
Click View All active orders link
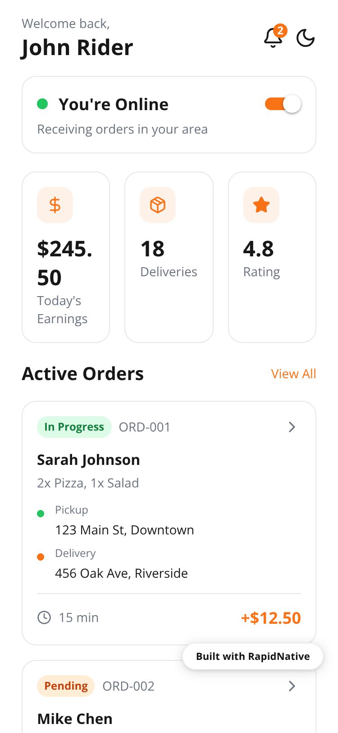pos(293,374)
